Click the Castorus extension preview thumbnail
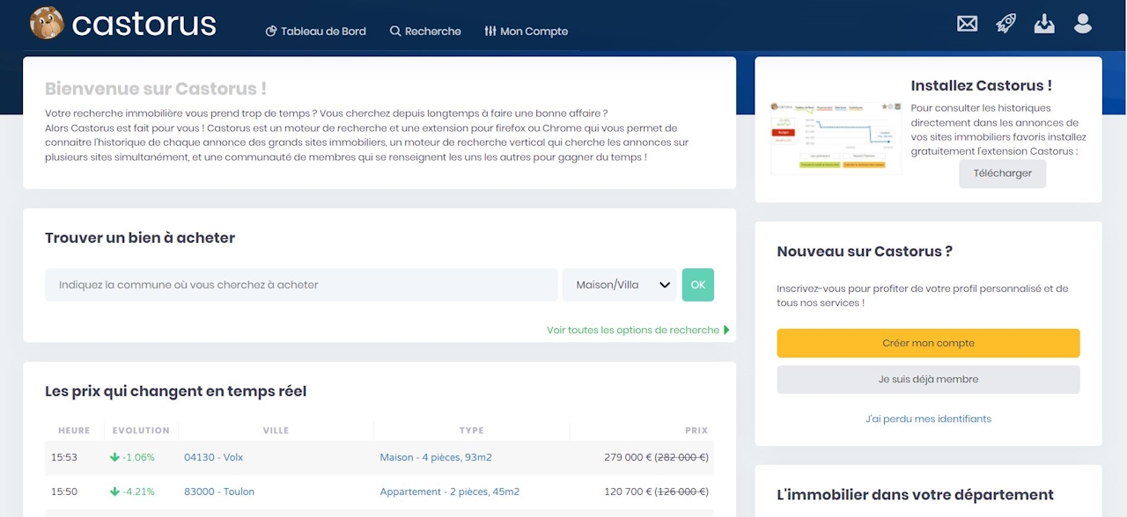 [x=836, y=136]
